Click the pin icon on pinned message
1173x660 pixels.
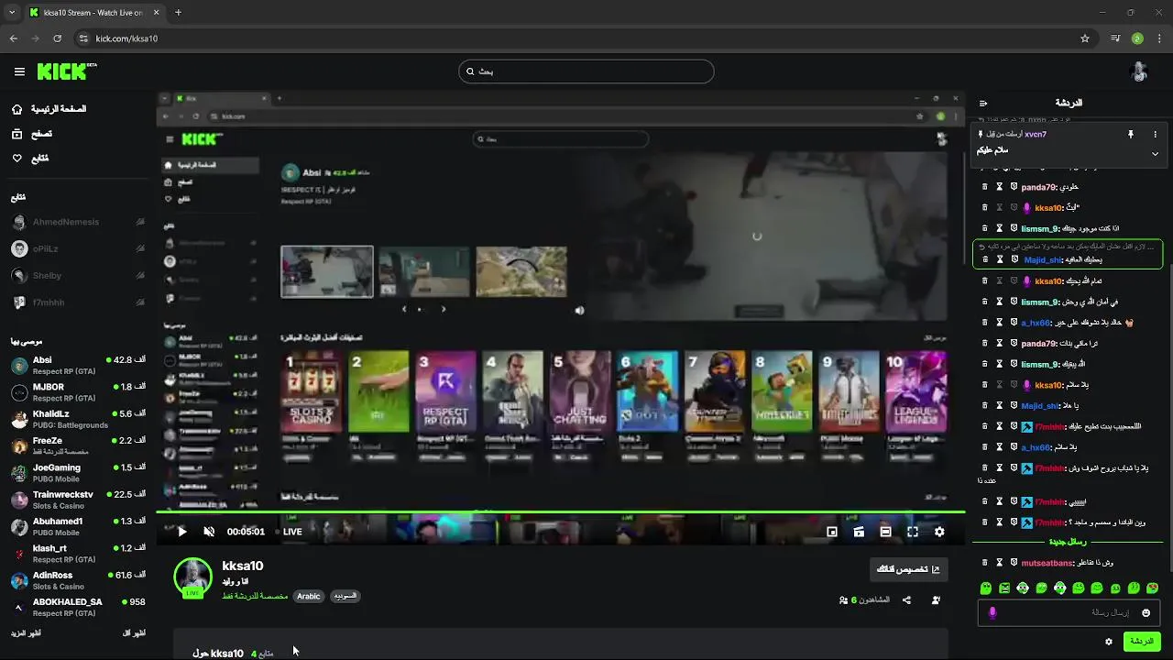pos(1131,134)
